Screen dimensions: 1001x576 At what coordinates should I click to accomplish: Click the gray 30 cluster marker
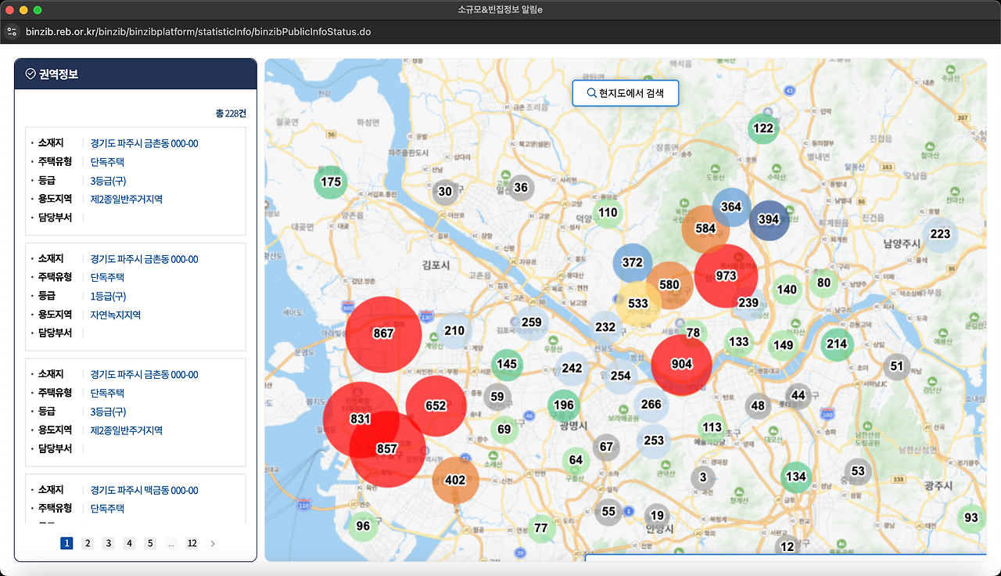click(x=445, y=192)
